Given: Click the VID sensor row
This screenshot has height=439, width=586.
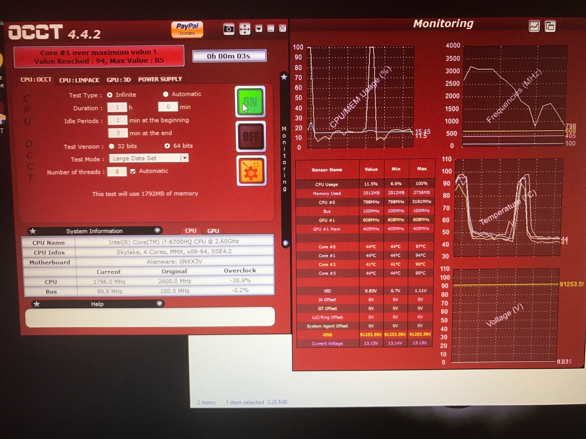Looking at the screenshot, I should [365, 290].
